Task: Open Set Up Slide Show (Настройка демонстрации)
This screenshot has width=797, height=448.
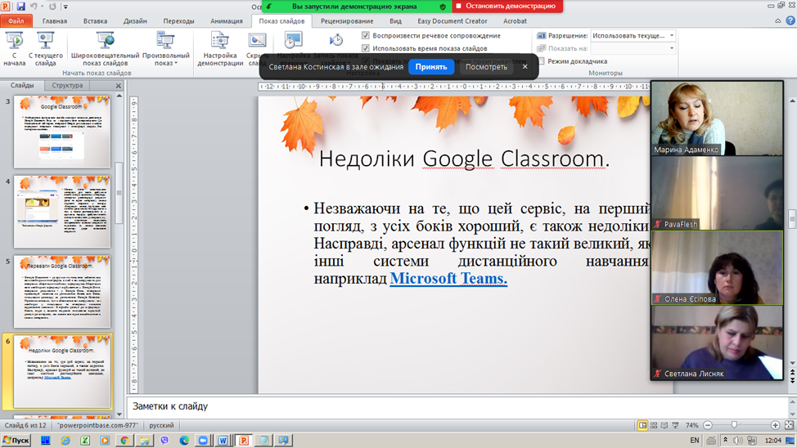Action: click(220, 48)
